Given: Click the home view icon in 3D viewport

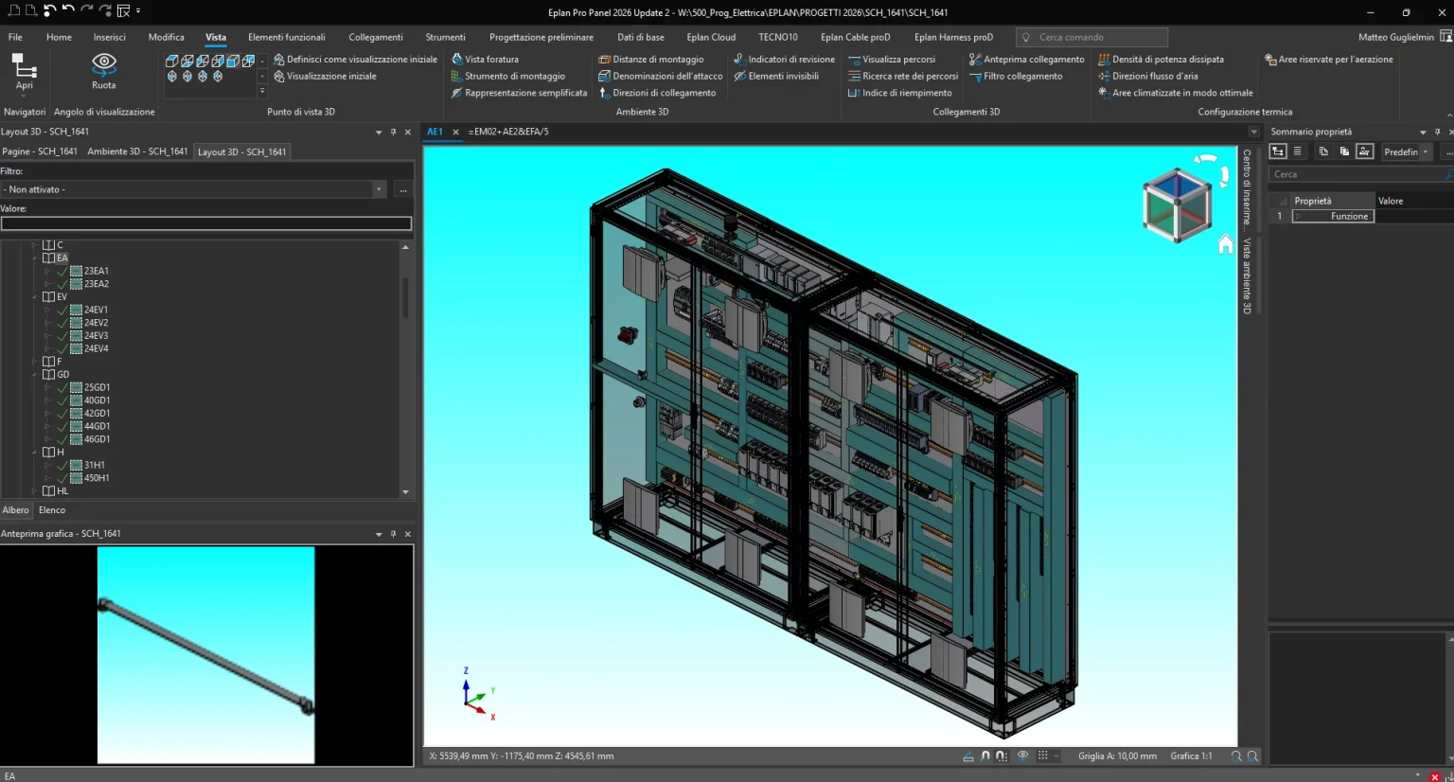Looking at the screenshot, I should pyautogui.click(x=1226, y=244).
